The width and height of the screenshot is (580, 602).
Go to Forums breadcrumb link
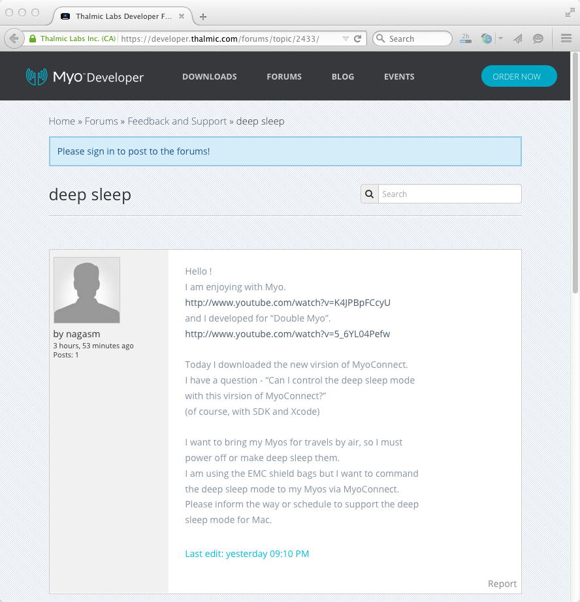[101, 121]
